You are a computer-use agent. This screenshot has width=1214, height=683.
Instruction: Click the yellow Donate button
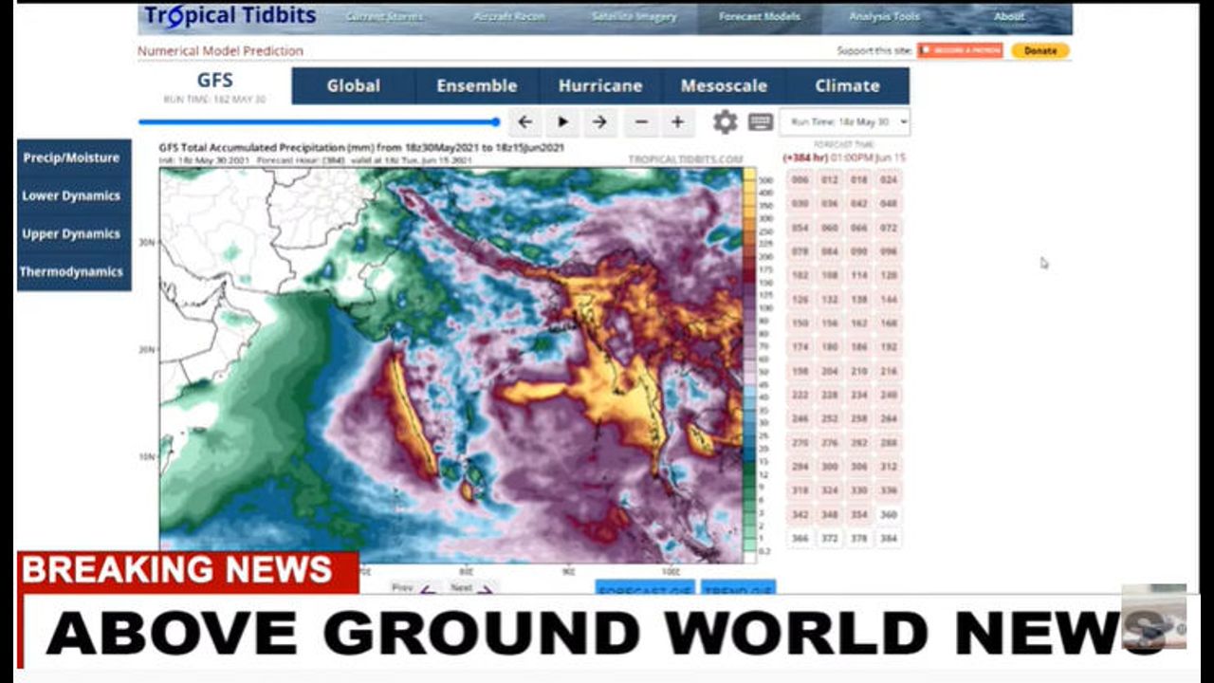pyautogui.click(x=1039, y=50)
